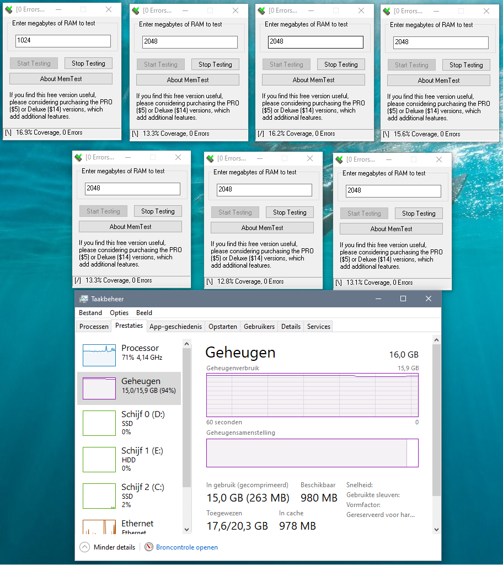The width and height of the screenshot is (503, 565).
Task: Stop Testing in the 1024 MB MemTest window
Action: coord(88,63)
